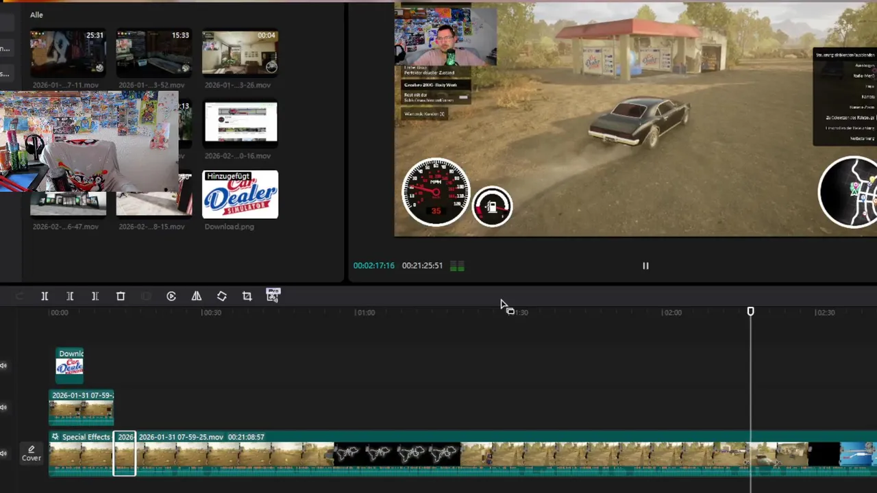Select the 15:33 media thumbnail
Screen dimensions: 877x493
pyautogui.click(x=153, y=52)
